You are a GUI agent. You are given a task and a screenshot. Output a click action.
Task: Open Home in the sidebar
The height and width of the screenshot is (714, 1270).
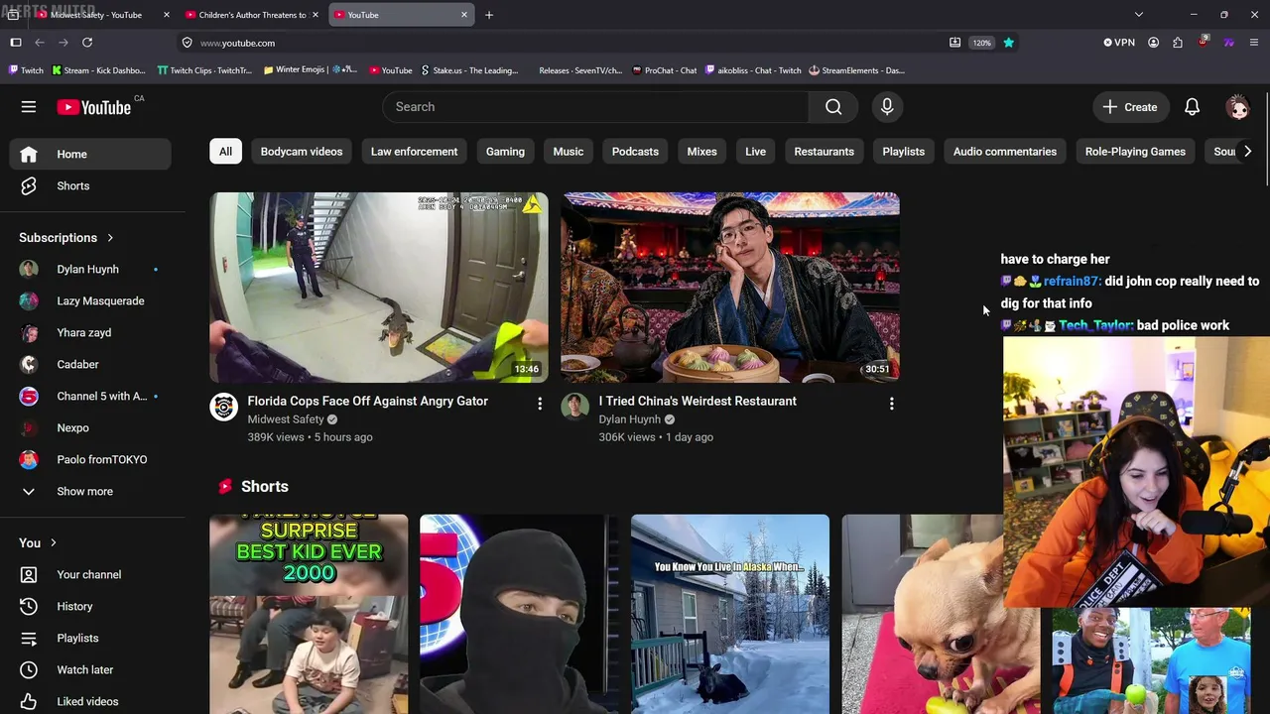[90, 155]
